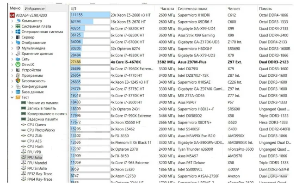This screenshot has width=296, height=184.
Task: Select the FPU Julia benchmark
Action: pos(34,157)
